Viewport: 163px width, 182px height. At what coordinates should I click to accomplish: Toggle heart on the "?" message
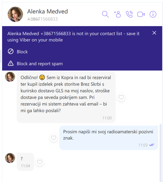pos(40,162)
